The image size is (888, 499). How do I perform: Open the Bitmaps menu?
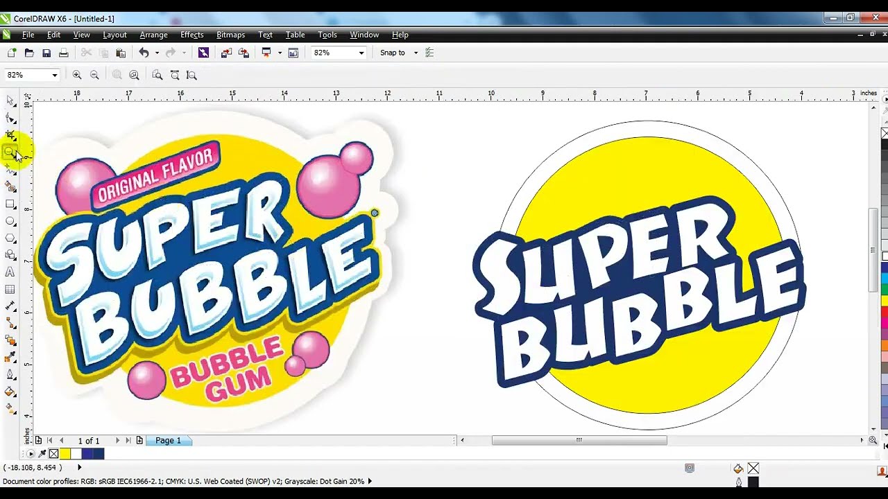[230, 35]
